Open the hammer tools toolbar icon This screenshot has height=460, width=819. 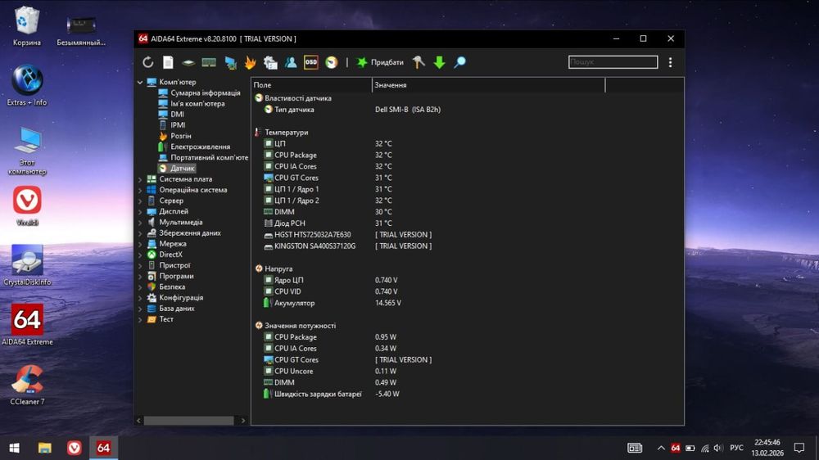click(419, 62)
